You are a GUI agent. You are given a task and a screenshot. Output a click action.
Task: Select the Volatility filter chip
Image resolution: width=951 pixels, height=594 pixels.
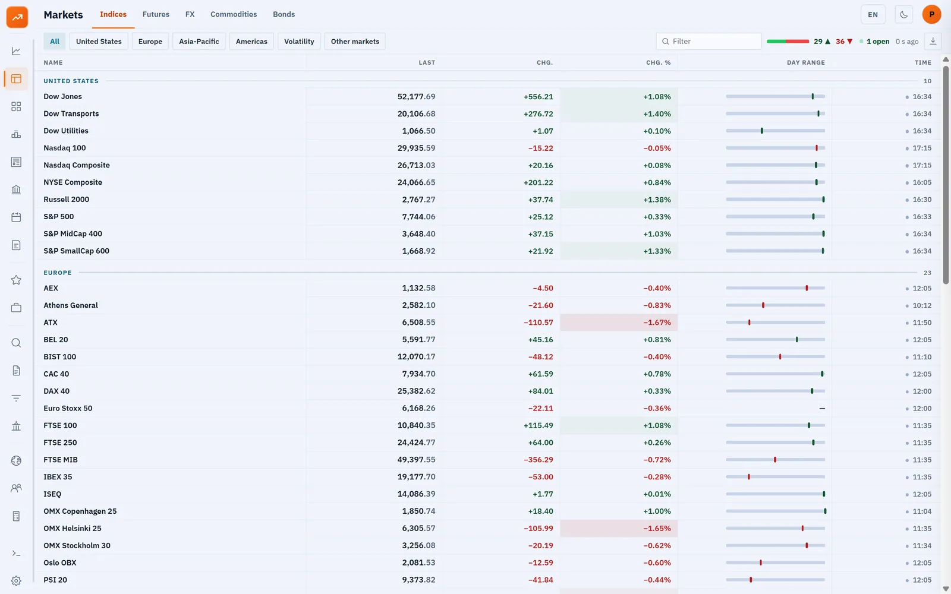(299, 42)
